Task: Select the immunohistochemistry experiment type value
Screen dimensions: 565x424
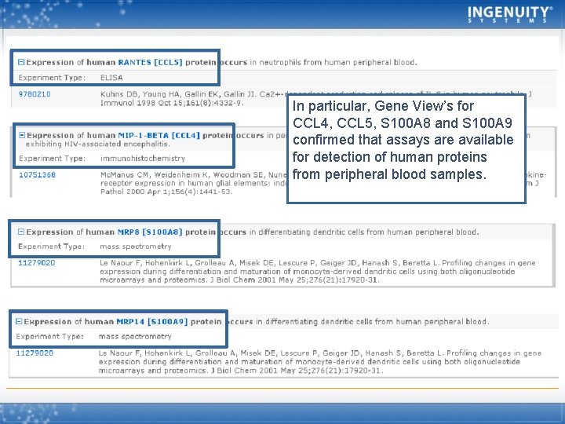Action: coord(143,159)
